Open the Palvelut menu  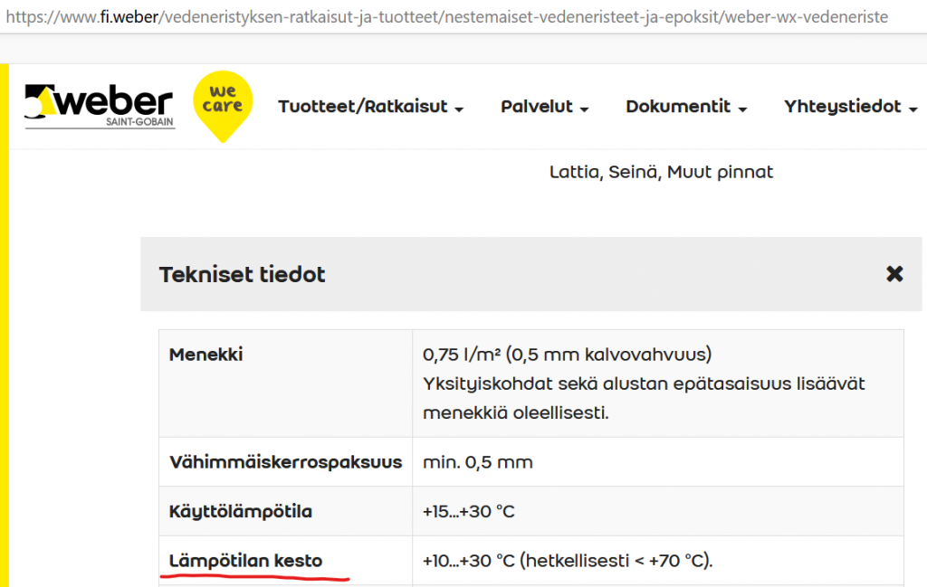click(x=537, y=107)
